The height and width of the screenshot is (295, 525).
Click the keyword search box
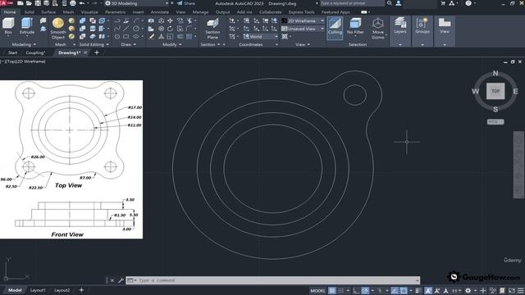[x=352, y=3]
